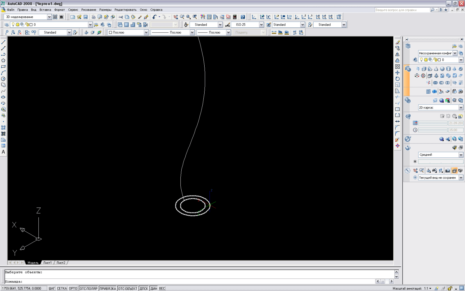Viewport: 465px width, 291px height.
Task: Expand the 2D каркас visual style dropdown
Action: pos(461,108)
